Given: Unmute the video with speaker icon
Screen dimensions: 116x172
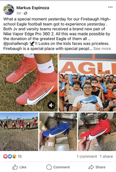Looking at the screenshot, I should 51,105.
